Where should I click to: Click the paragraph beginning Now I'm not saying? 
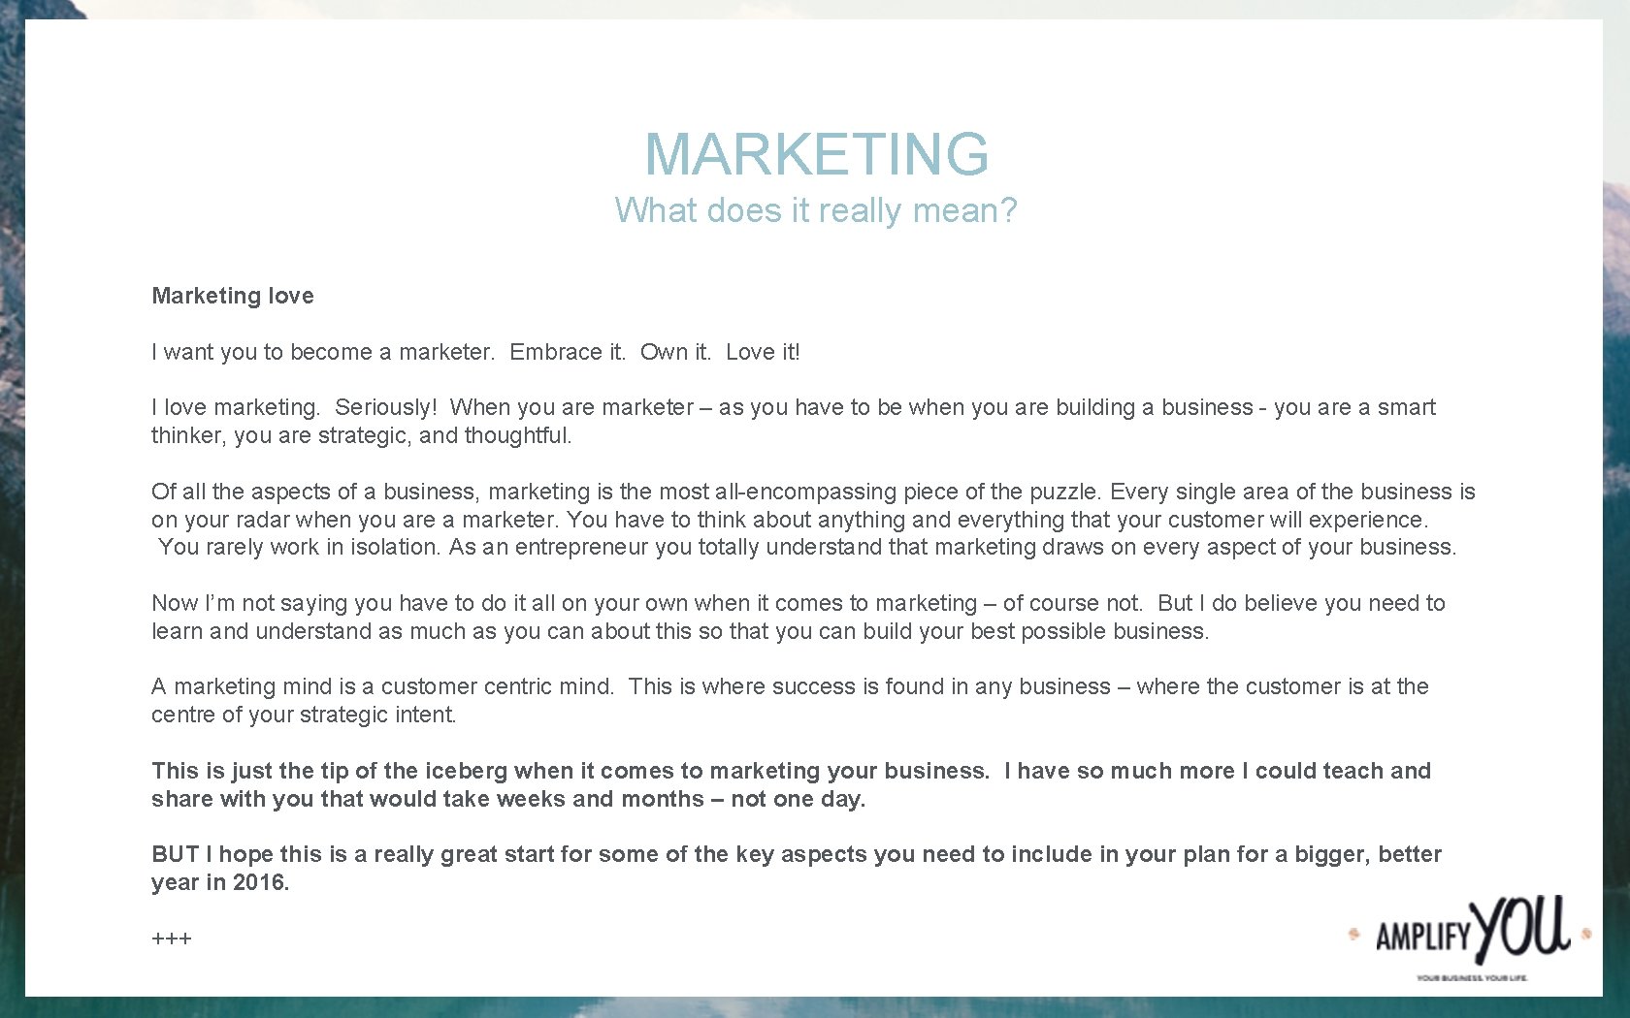pos(799,617)
